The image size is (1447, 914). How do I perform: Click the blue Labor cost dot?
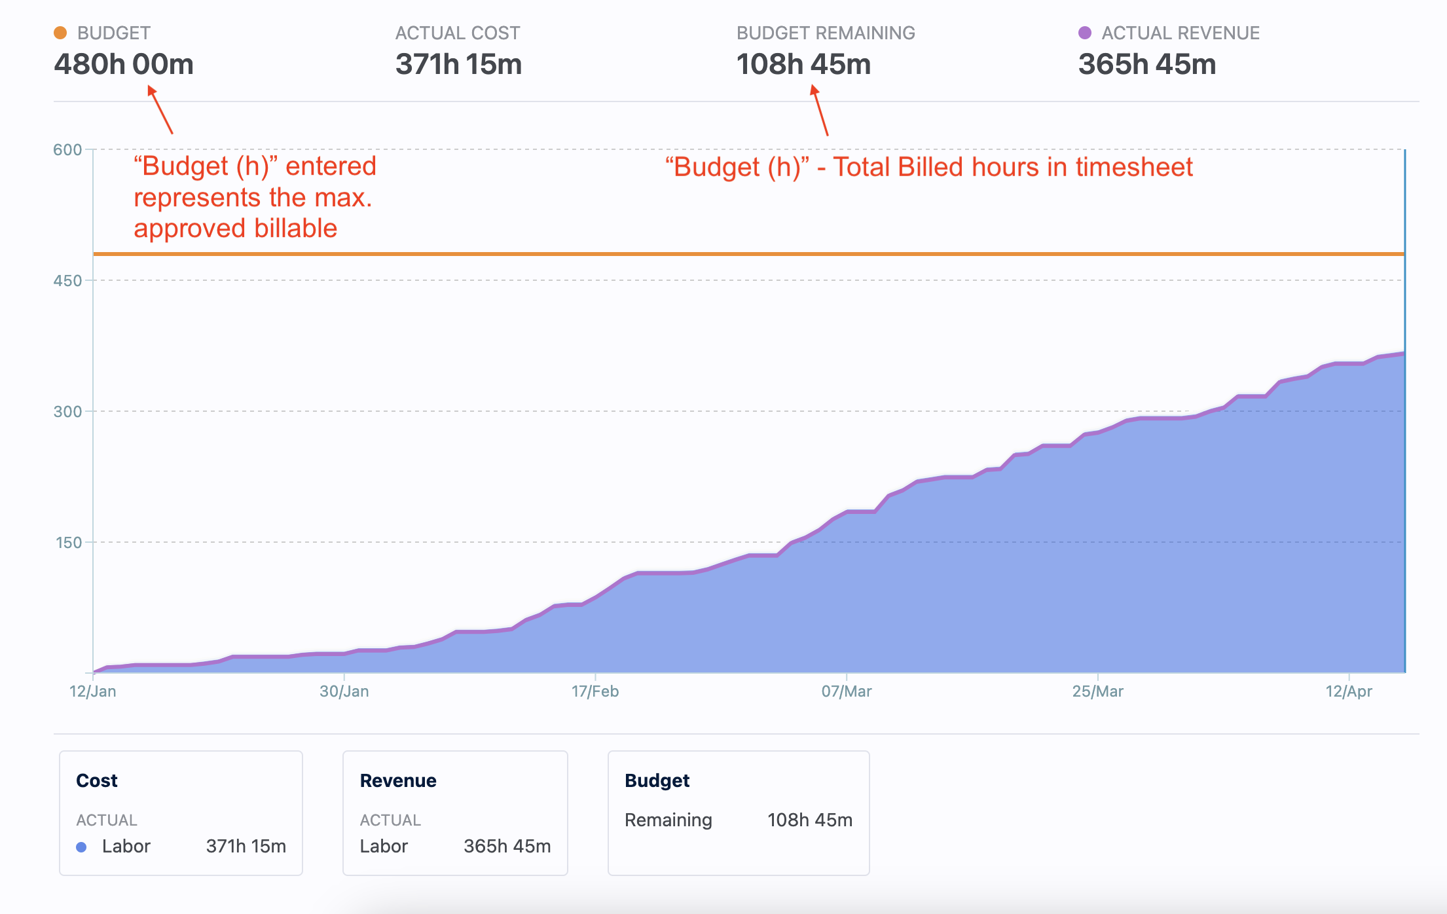coord(81,847)
